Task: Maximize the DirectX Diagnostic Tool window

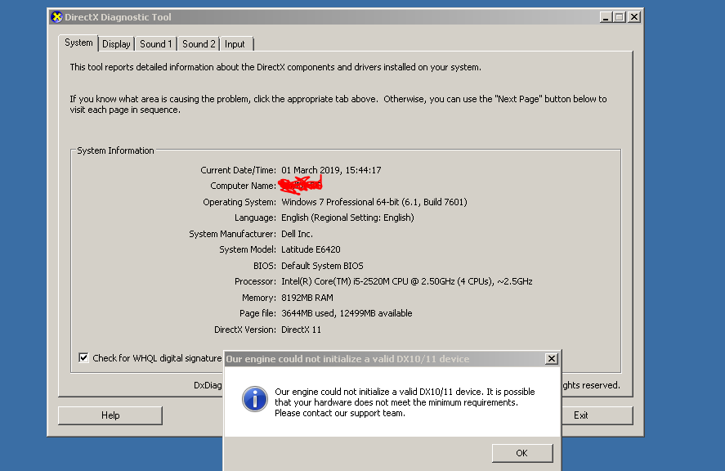Action: coord(620,17)
